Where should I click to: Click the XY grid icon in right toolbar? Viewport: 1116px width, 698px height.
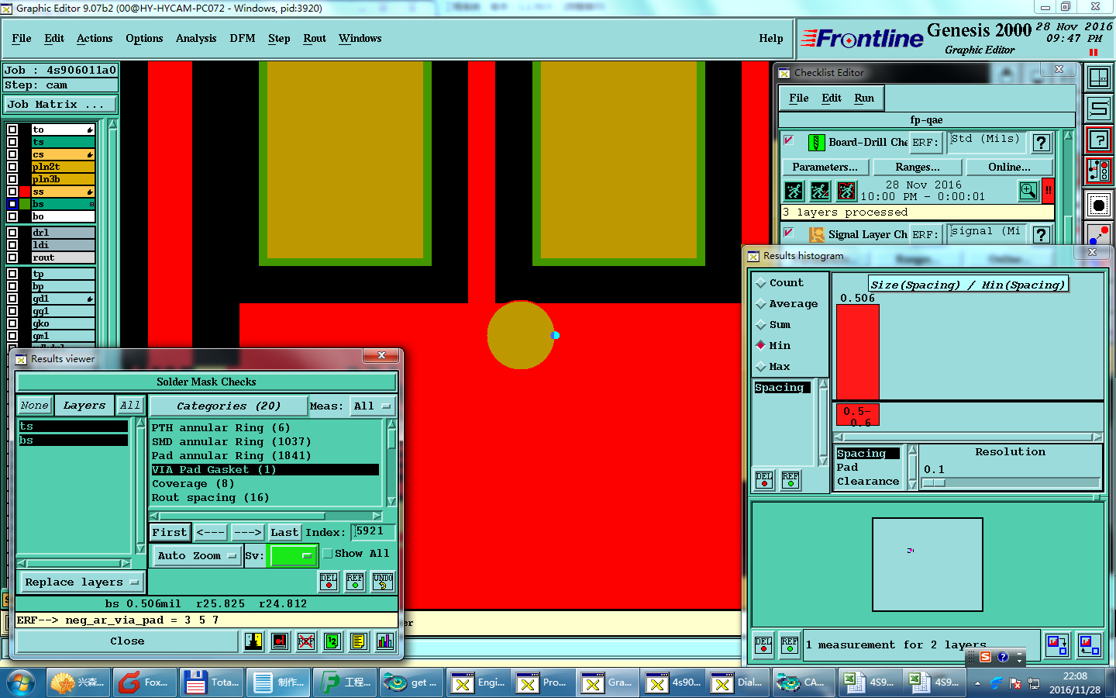pyautogui.click(x=1099, y=78)
